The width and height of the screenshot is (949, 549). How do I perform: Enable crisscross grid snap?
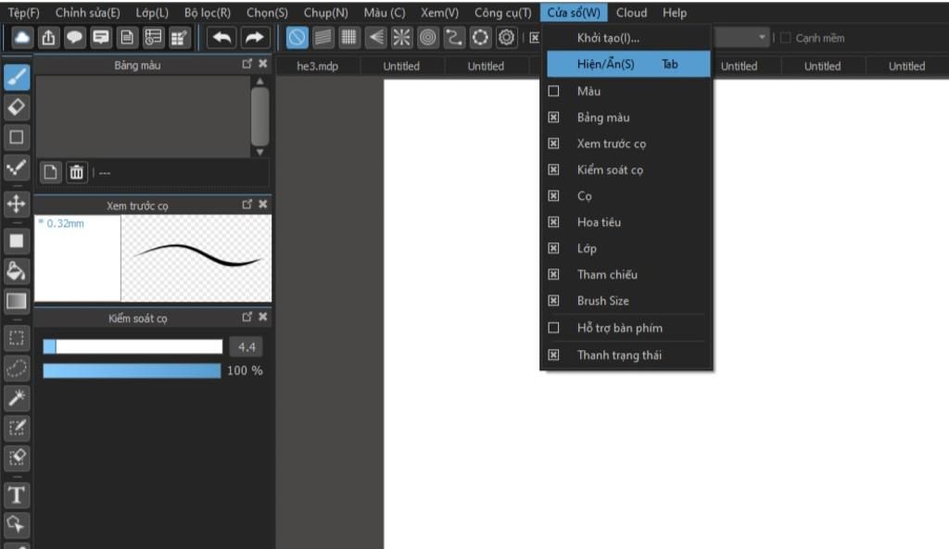pos(349,37)
